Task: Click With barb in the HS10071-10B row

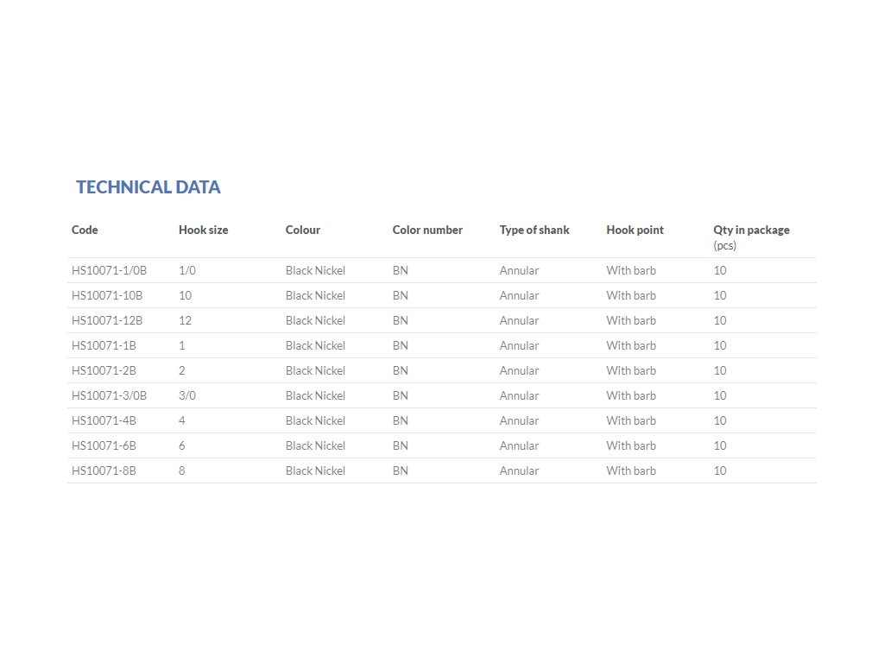Action: (631, 295)
